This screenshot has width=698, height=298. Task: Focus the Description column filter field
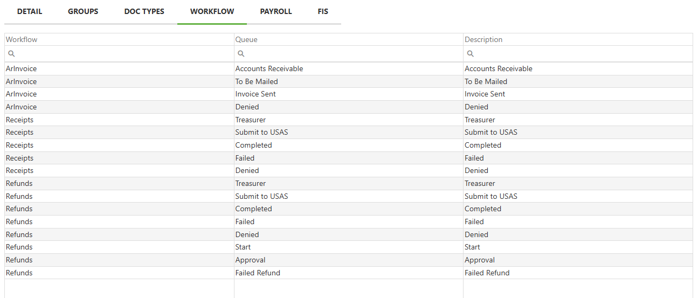coord(578,54)
